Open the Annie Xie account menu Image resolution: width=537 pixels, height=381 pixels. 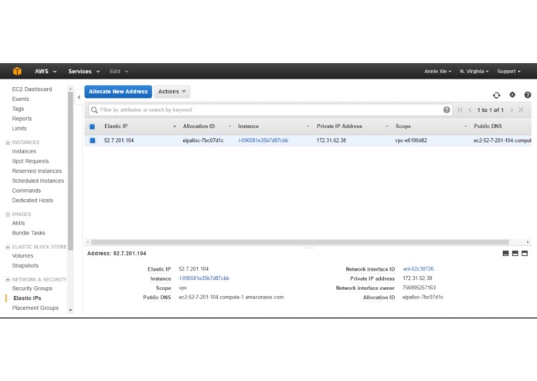[437, 71]
